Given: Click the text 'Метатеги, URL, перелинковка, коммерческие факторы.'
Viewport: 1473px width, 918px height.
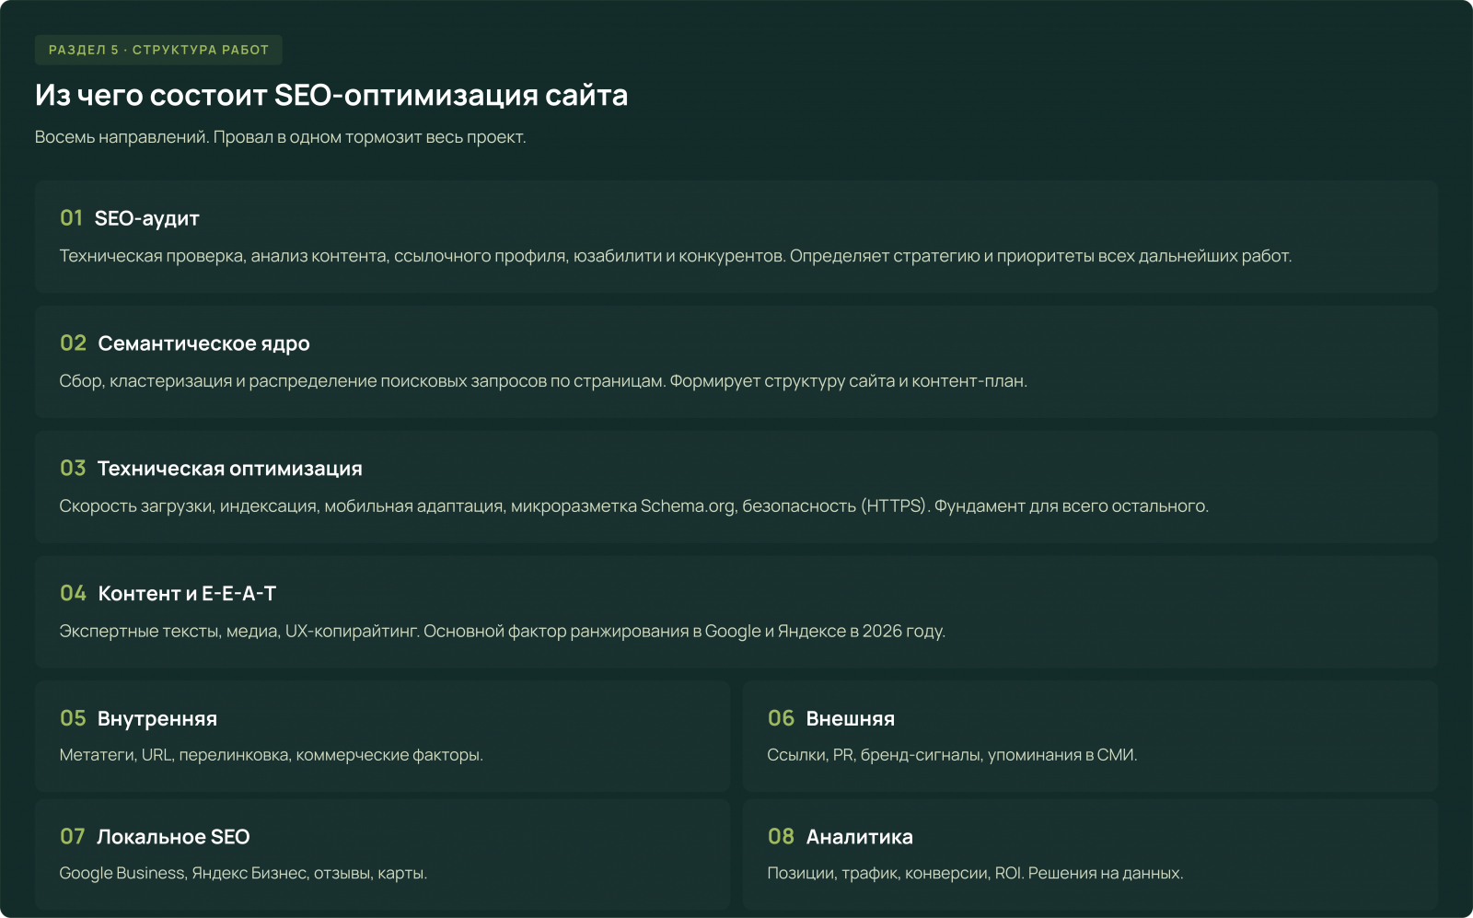Looking at the screenshot, I should pos(272,755).
